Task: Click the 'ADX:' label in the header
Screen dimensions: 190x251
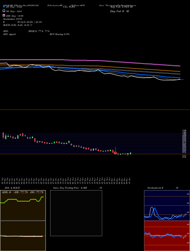Action: click(x=6, y=31)
